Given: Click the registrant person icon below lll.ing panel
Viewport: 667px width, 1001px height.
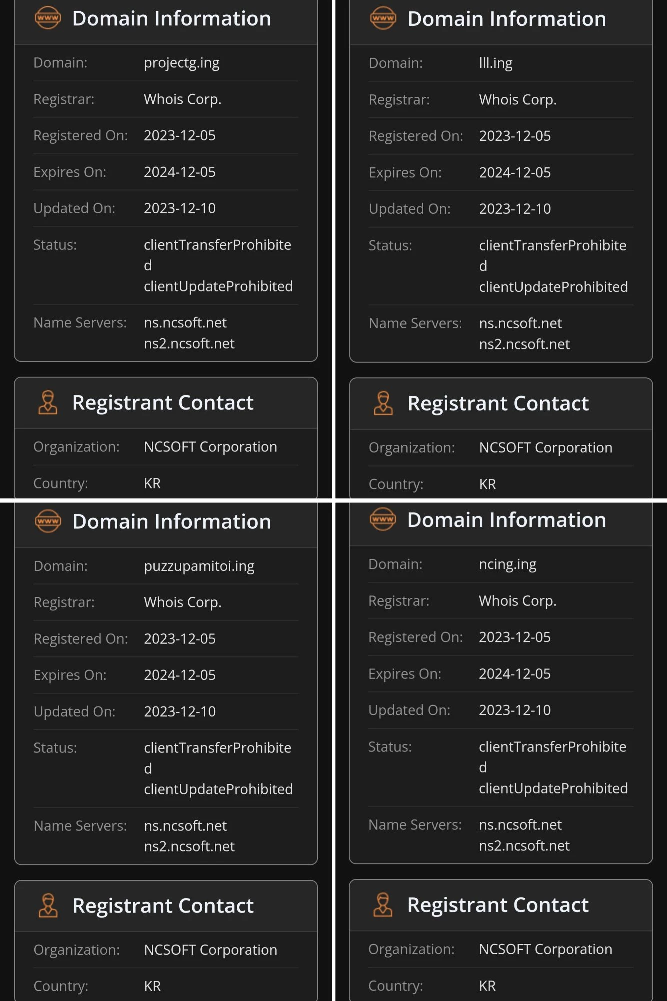Looking at the screenshot, I should pos(383,403).
